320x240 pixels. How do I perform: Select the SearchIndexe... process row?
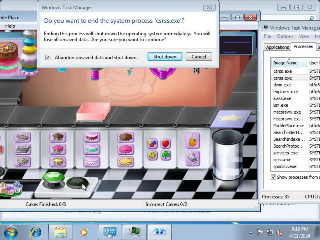296,139
